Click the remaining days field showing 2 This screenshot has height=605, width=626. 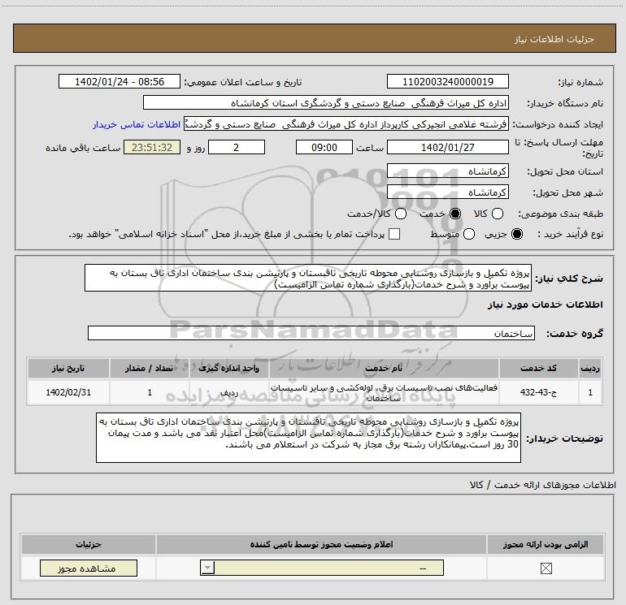click(x=237, y=147)
